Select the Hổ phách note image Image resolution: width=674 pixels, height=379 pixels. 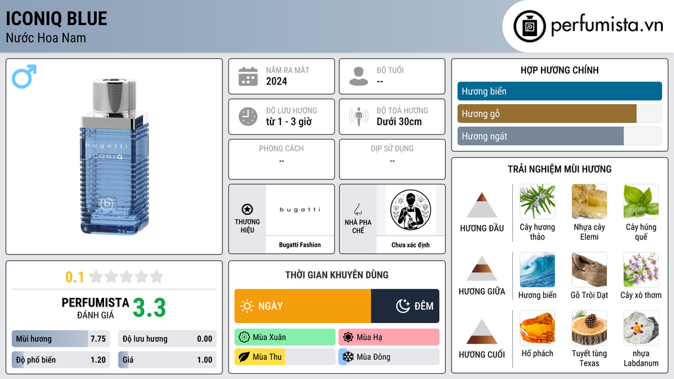tap(537, 328)
